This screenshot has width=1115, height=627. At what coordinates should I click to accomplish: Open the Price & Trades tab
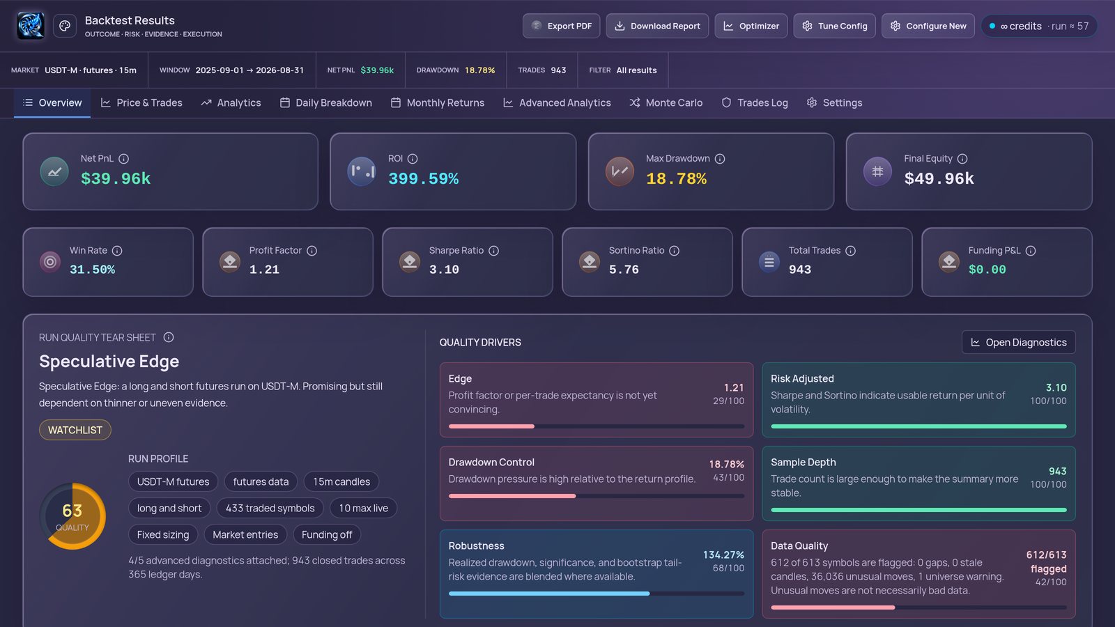141,103
